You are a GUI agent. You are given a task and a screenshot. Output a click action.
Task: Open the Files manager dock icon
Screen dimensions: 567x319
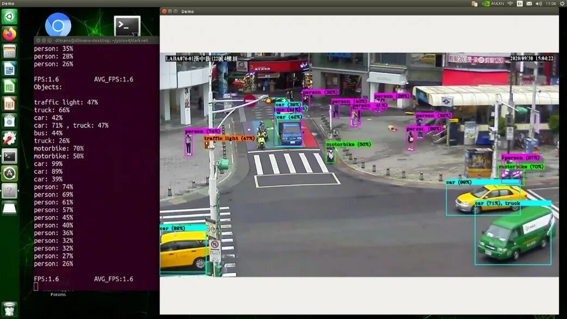(9, 51)
